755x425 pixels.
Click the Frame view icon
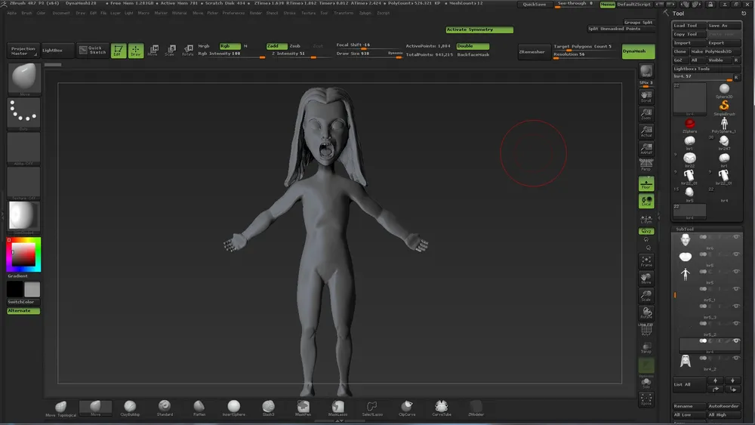tap(646, 261)
